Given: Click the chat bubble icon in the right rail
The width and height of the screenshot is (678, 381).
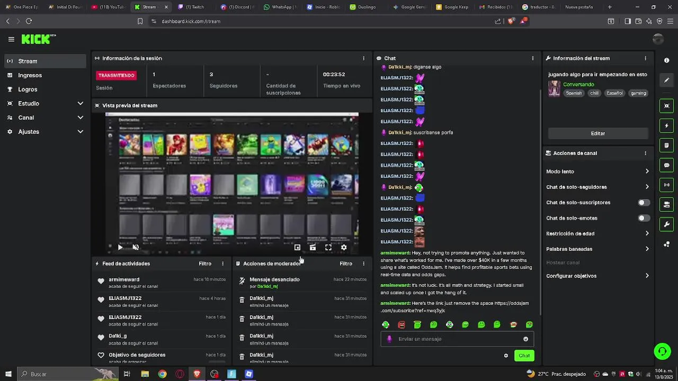Looking at the screenshot, I should pyautogui.click(x=666, y=165).
